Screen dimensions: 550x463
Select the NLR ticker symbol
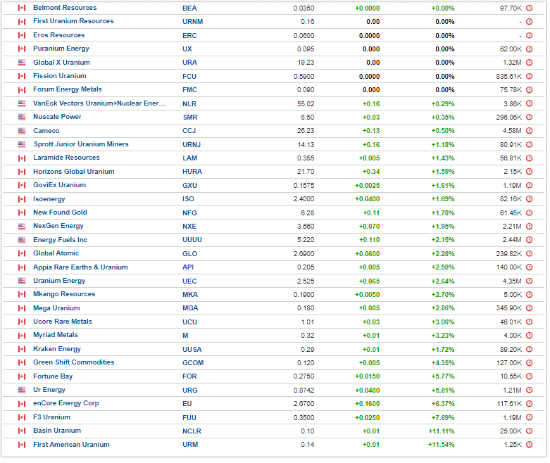coord(189,104)
